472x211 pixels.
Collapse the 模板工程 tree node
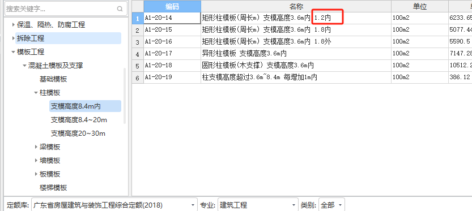coord(13,51)
